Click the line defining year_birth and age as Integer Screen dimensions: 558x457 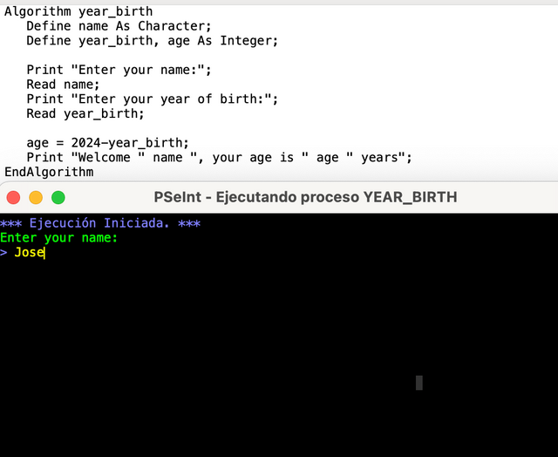152,41
